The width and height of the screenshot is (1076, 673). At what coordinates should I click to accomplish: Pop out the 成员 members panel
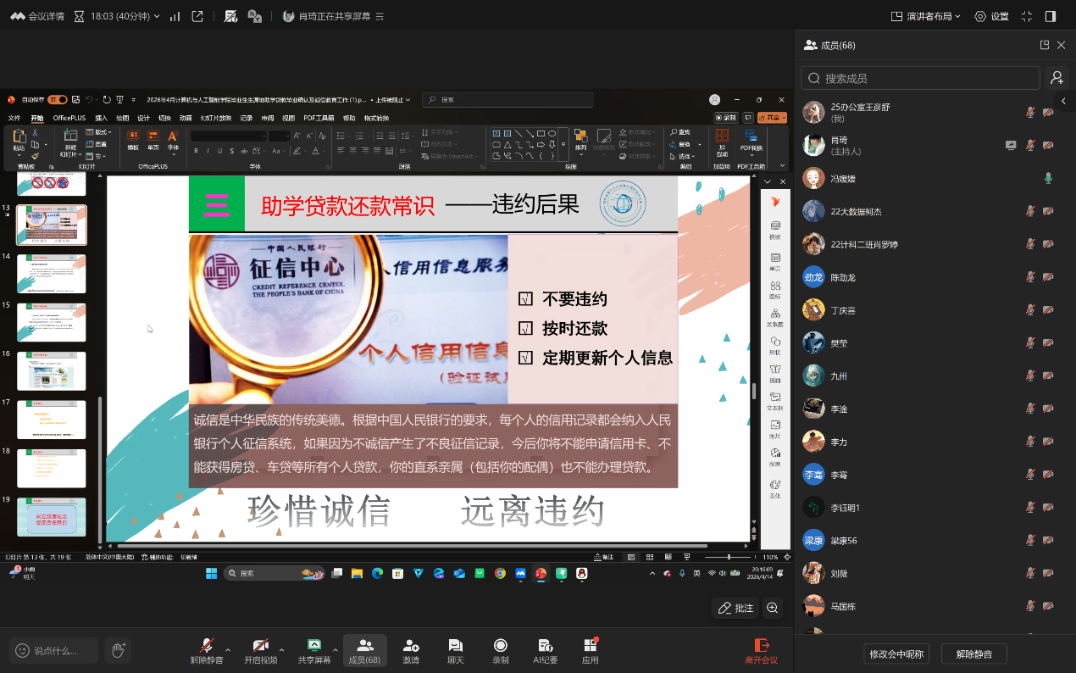1045,45
